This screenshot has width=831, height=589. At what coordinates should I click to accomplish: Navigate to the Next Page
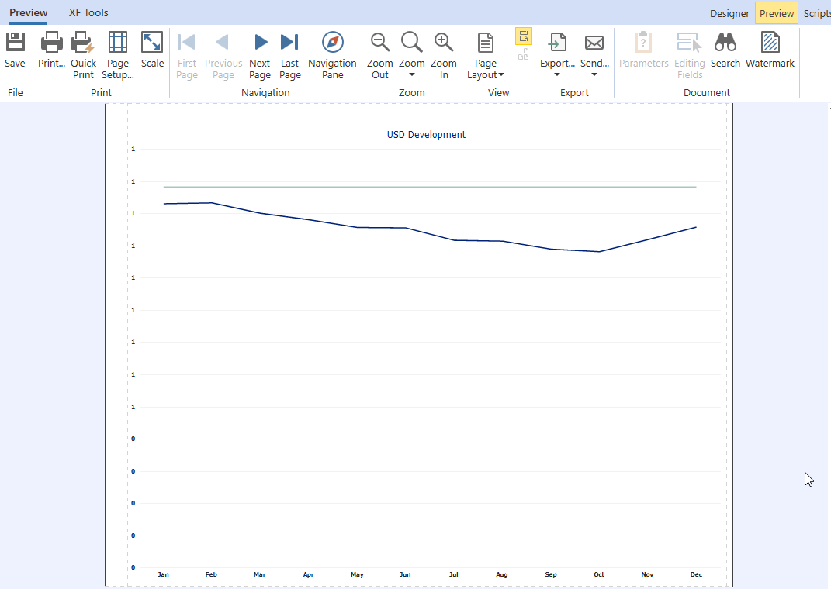259,42
